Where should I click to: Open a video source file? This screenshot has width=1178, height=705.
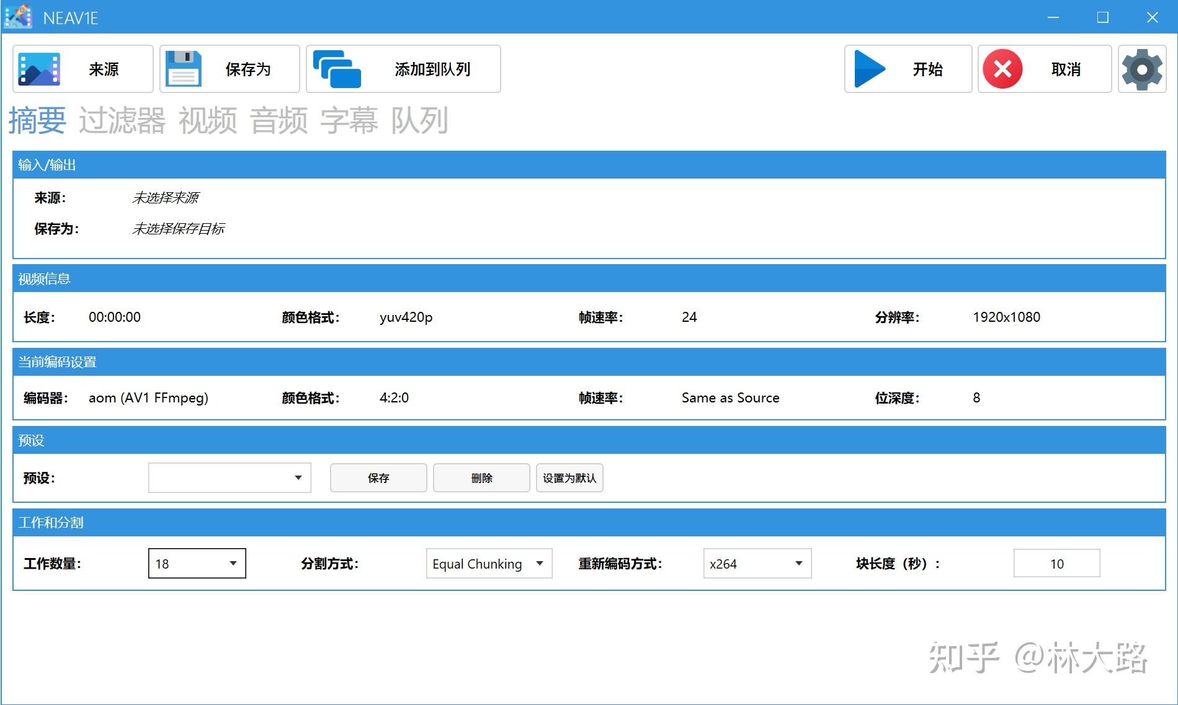point(81,69)
